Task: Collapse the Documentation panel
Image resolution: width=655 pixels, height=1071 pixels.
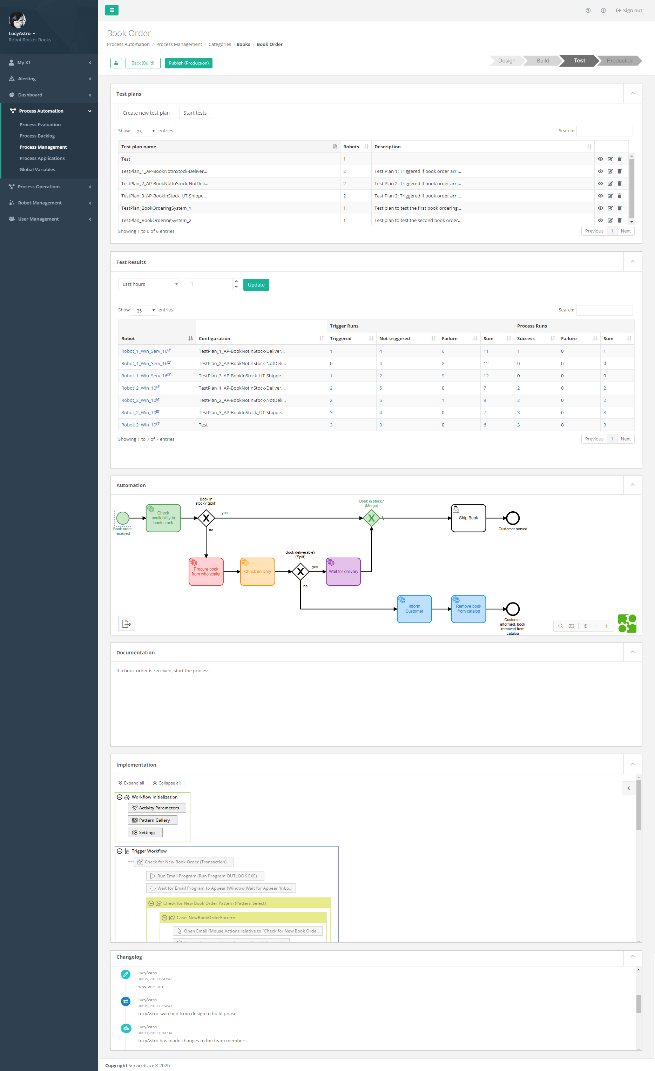Action: coord(633,652)
